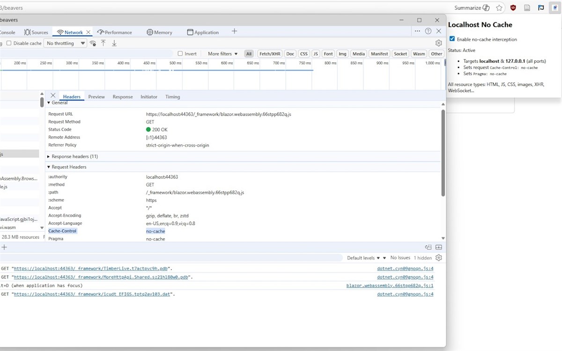Open Network panel settings gear
This screenshot has width=562, height=351.
(x=439, y=43)
